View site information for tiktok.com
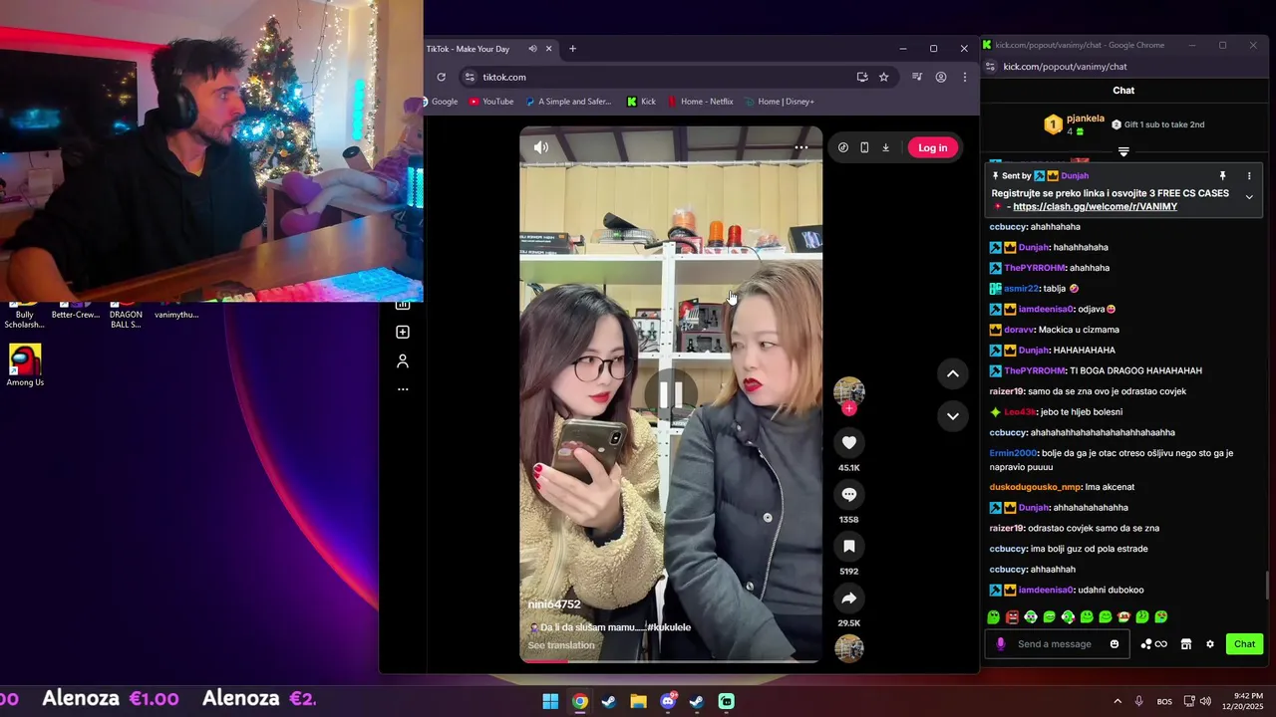 (470, 77)
